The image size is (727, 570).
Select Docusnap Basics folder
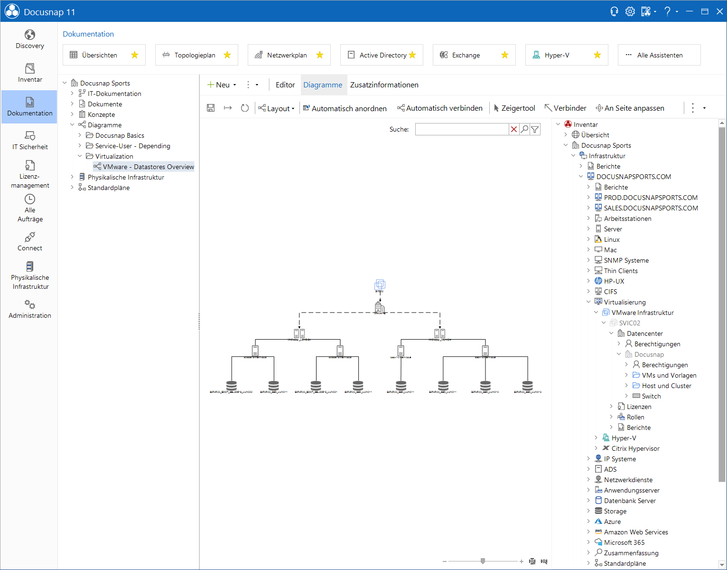tap(115, 135)
